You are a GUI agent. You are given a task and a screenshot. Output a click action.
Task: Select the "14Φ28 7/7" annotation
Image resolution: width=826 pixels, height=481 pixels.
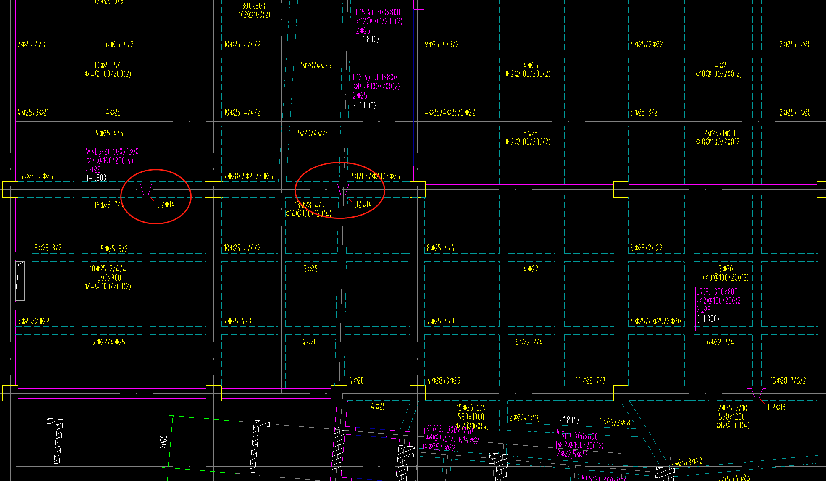[x=590, y=381]
